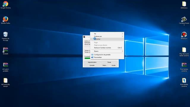
Task: Select the Play Store para tablet canaima folder
Action: (x=184, y=52)
